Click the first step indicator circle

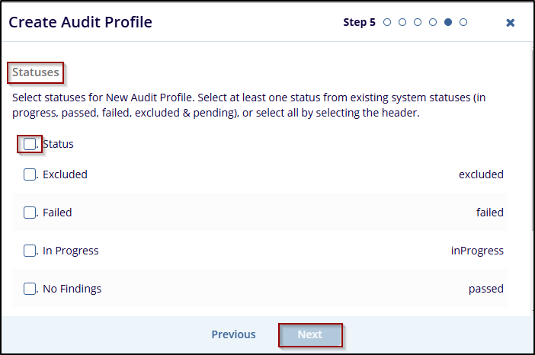pyautogui.click(x=387, y=22)
